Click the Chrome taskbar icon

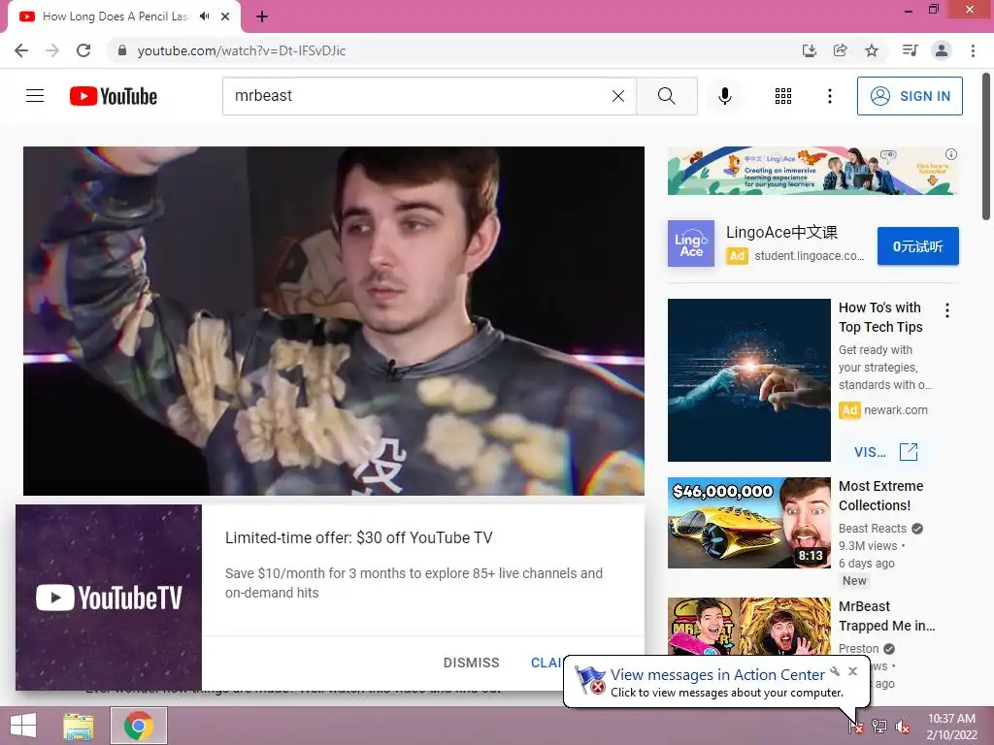pos(139,726)
